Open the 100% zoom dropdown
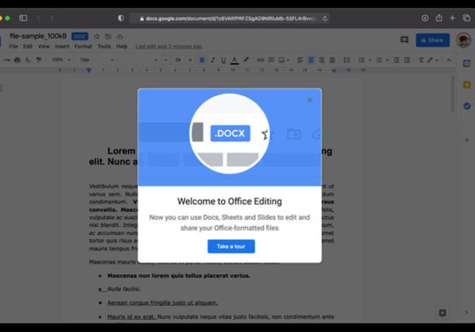475x332 pixels. pos(60,60)
